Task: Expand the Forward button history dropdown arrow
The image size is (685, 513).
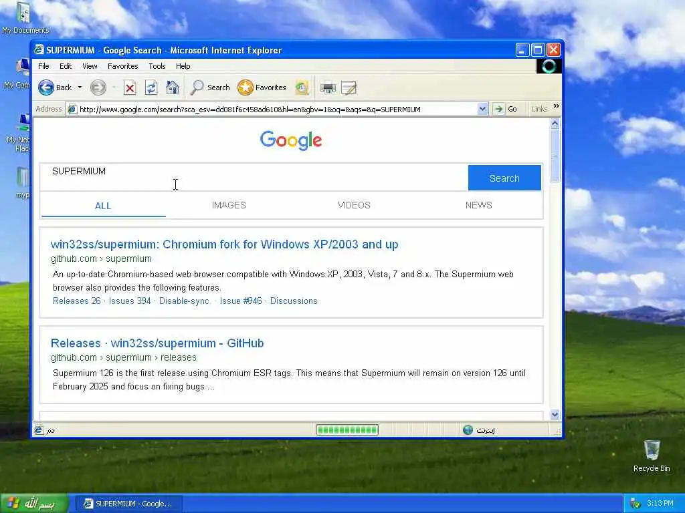Action: [x=114, y=88]
